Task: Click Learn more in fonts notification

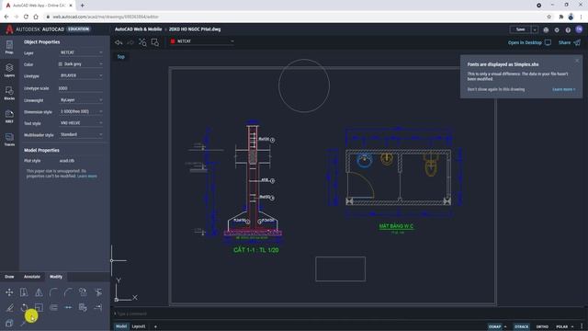Action: (563, 89)
